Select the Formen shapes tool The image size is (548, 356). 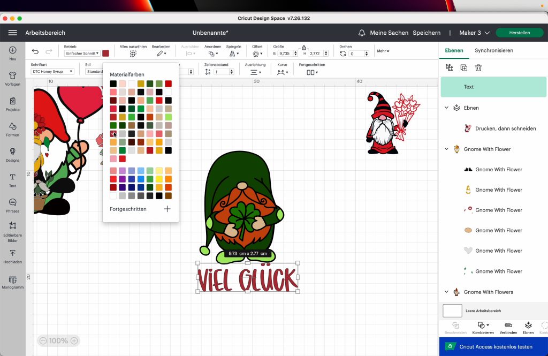coord(12,128)
